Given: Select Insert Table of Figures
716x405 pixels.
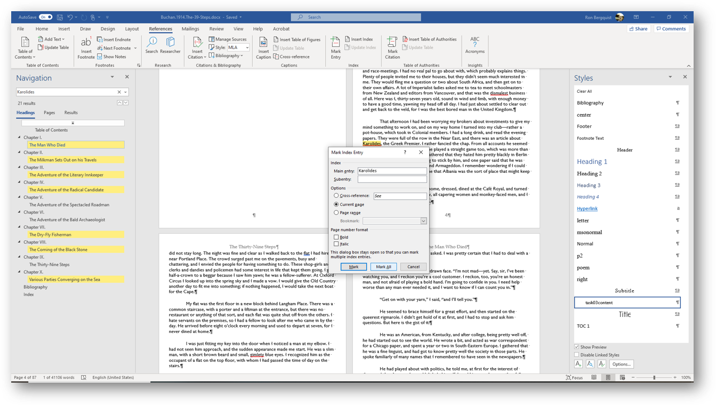Looking at the screenshot, I should click(297, 39).
